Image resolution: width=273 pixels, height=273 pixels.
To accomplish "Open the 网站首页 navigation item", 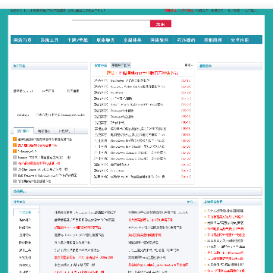I will pyautogui.click(x=23, y=39).
